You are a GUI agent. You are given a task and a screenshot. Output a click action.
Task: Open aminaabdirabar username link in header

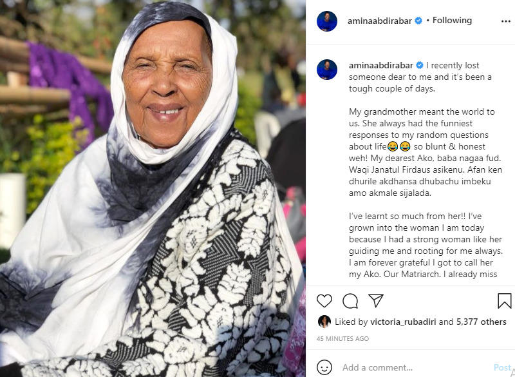click(380, 21)
